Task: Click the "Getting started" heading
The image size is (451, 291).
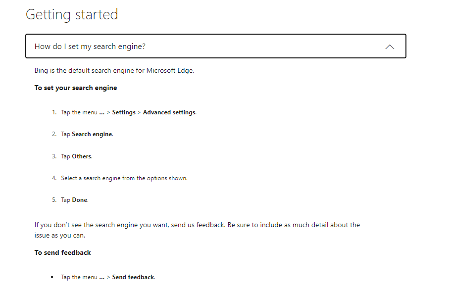Action: tap(72, 14)
